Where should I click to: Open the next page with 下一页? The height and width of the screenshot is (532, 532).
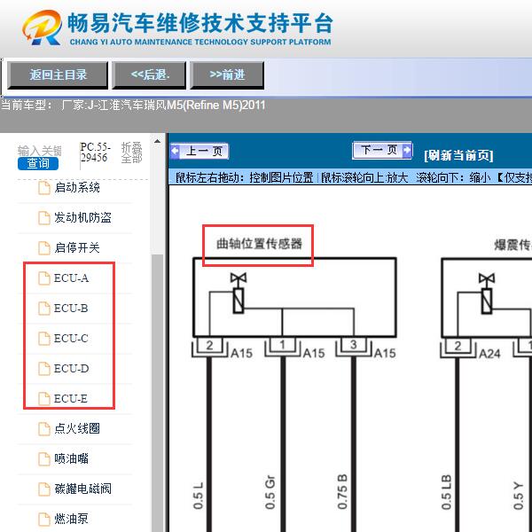[x=382, y=150]
